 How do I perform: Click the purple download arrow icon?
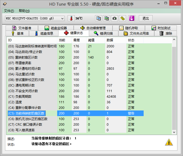click(x=132, y=18)
